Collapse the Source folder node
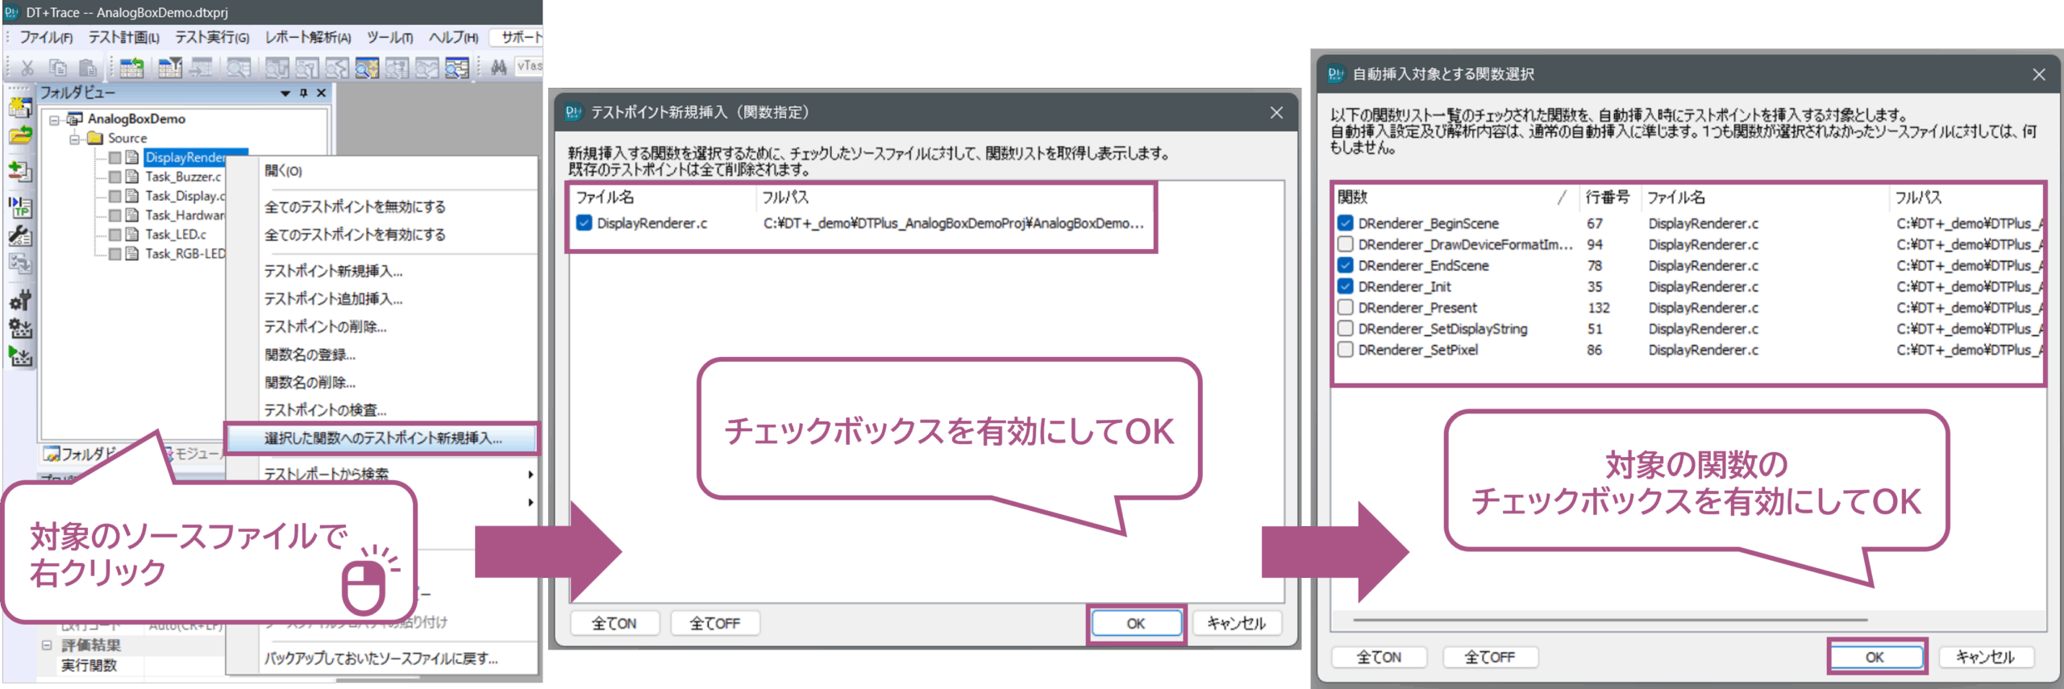 pyautogui.click(x=75, y=139)
